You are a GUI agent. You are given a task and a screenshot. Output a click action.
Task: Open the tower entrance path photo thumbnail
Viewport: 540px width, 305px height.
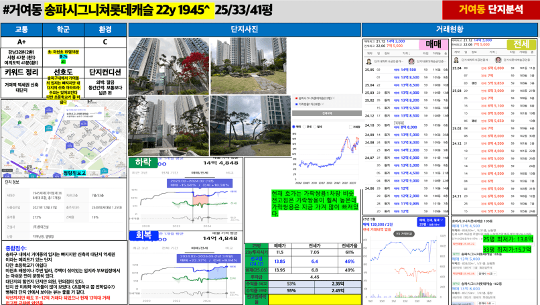168,126
